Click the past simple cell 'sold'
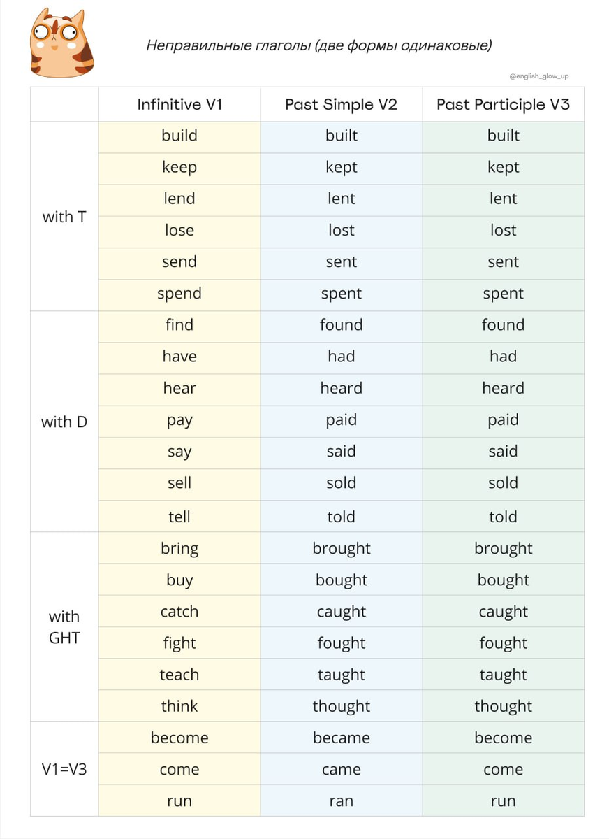Image resolution: width=609 pixels, height=839 pixels. pyautogui.click(x=342, y=483)
